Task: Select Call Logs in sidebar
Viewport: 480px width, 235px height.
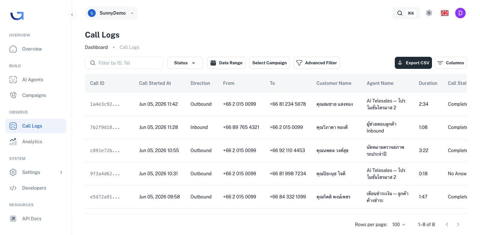Action: point(36,126)
